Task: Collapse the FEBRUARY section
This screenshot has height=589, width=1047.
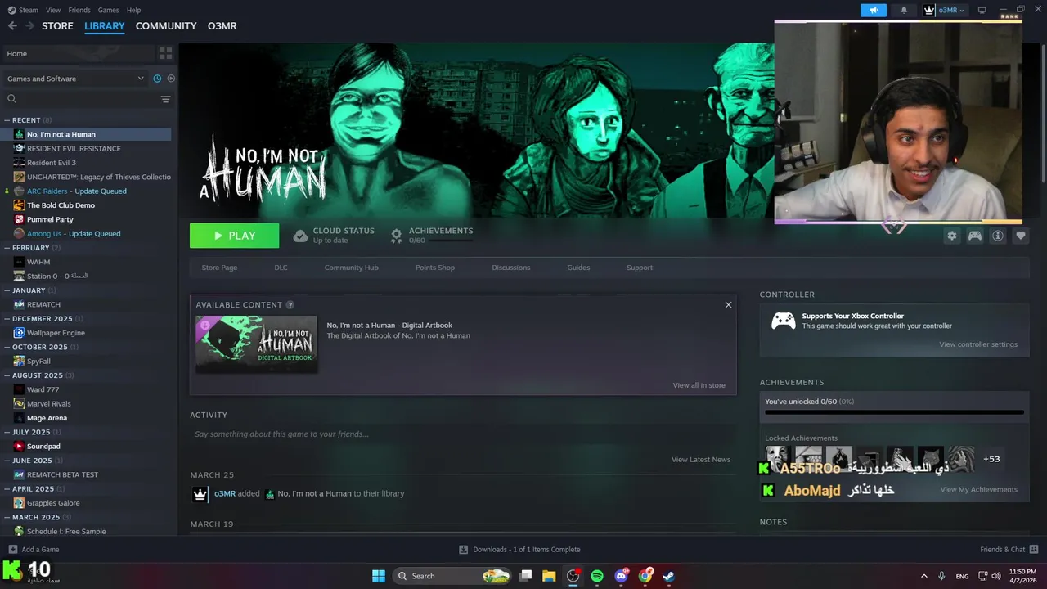Action: 32,248
